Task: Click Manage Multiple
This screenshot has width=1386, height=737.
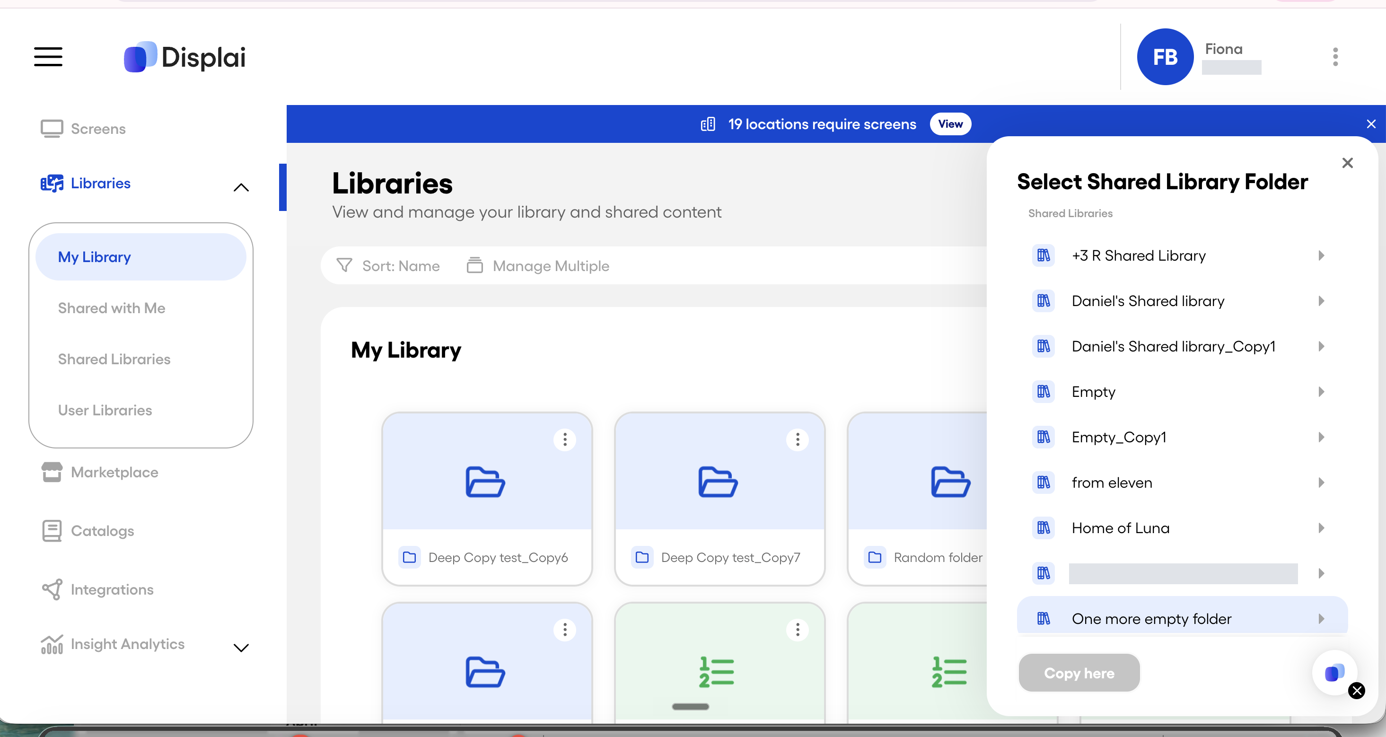Action: pyautogui.click(x=538, y=265)
